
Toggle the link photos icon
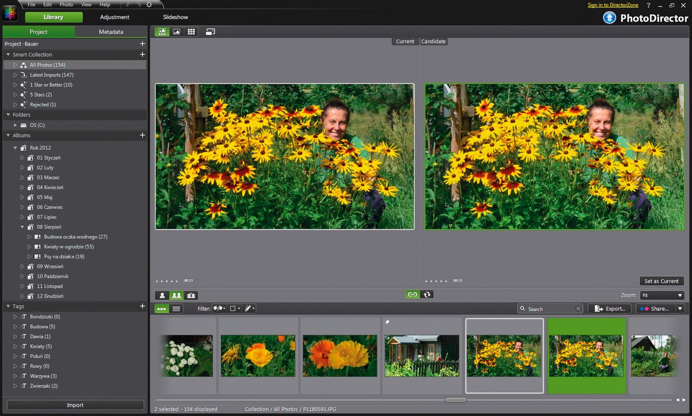412,294
